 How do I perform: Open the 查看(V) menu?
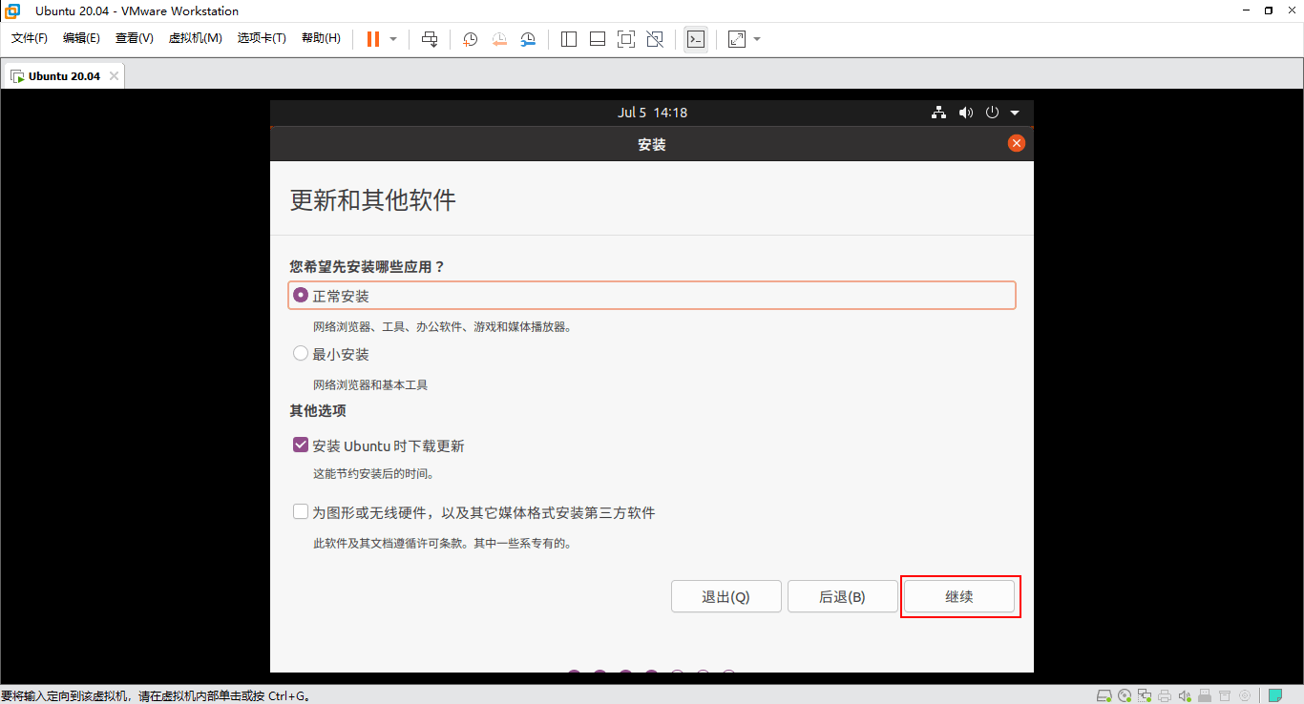pos(135,38)
